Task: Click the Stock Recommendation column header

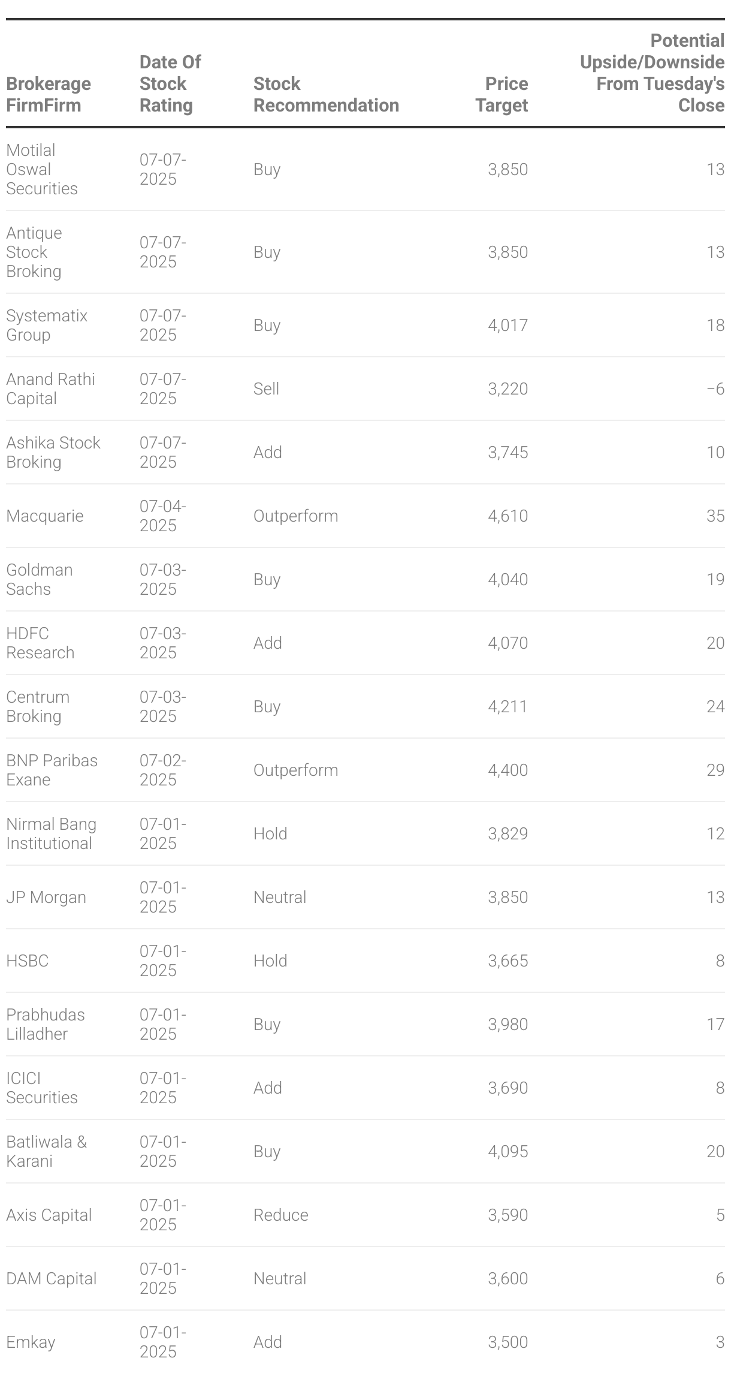Action: [x=326, y=94]
